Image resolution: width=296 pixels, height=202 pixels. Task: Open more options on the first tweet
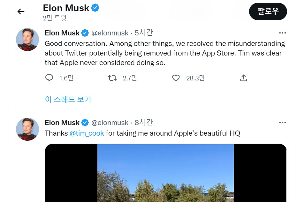[282, 33]
